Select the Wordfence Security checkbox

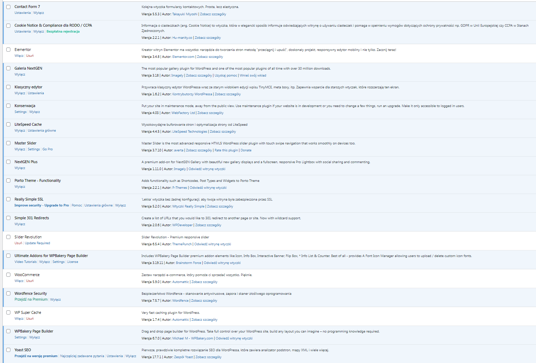pos(8,293)
